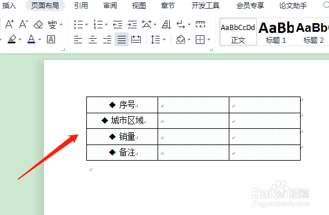Clear formatting with the eraser icon
Image resolution: width=329 pixels, height=215 pixels.
38,24
